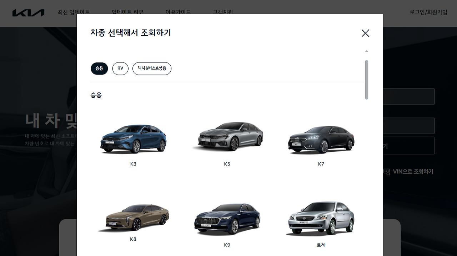Choose the silver 로체 car image

[321, 219]
